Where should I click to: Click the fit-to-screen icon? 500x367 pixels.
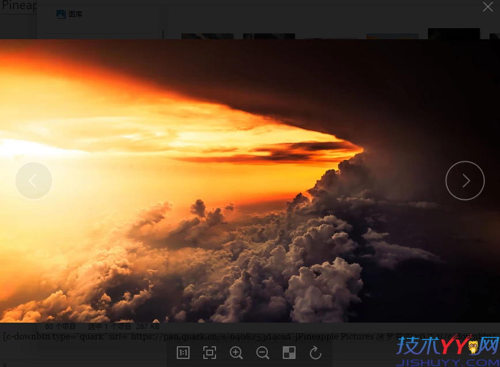click(x=210, y=353)
